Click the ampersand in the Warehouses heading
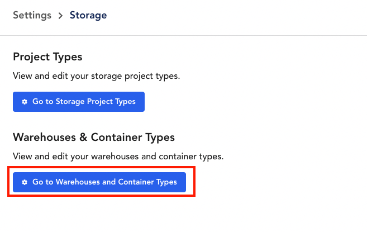 point(83,137)
